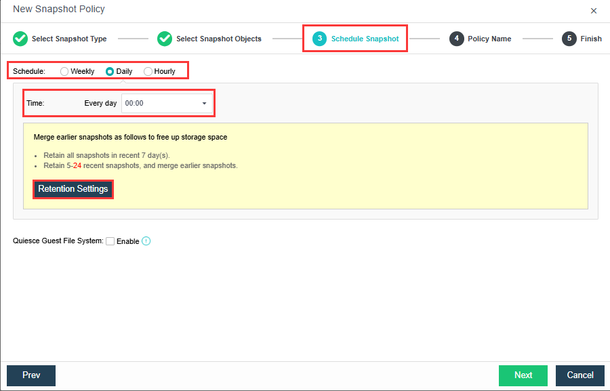Click the info icon beside Enable

click(x=146, y=241)
